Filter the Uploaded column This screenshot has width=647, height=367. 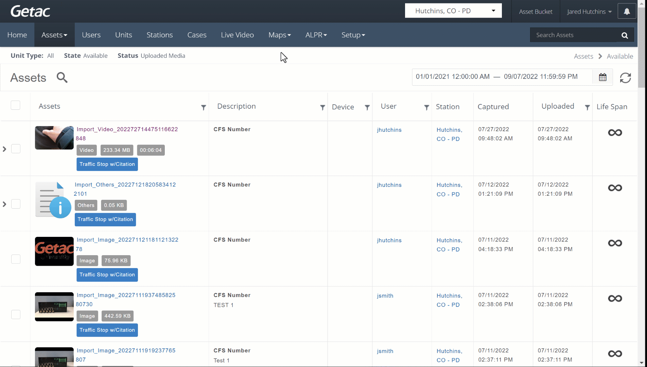tap(587, 107)
